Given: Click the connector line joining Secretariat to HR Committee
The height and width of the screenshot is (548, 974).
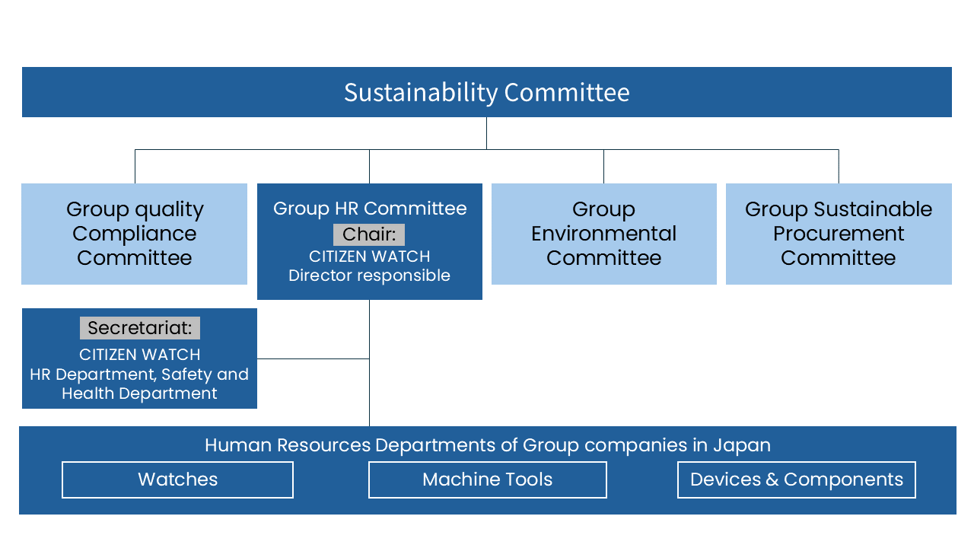Looking at the screenshot, I should 314,358.
